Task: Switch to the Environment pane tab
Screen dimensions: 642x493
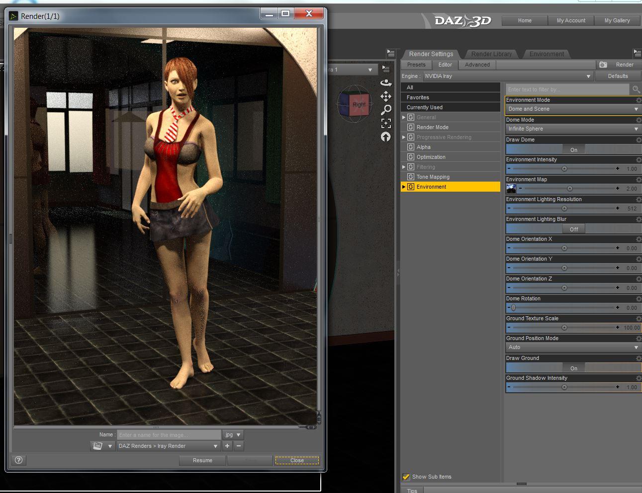Action: click(547, 54)
